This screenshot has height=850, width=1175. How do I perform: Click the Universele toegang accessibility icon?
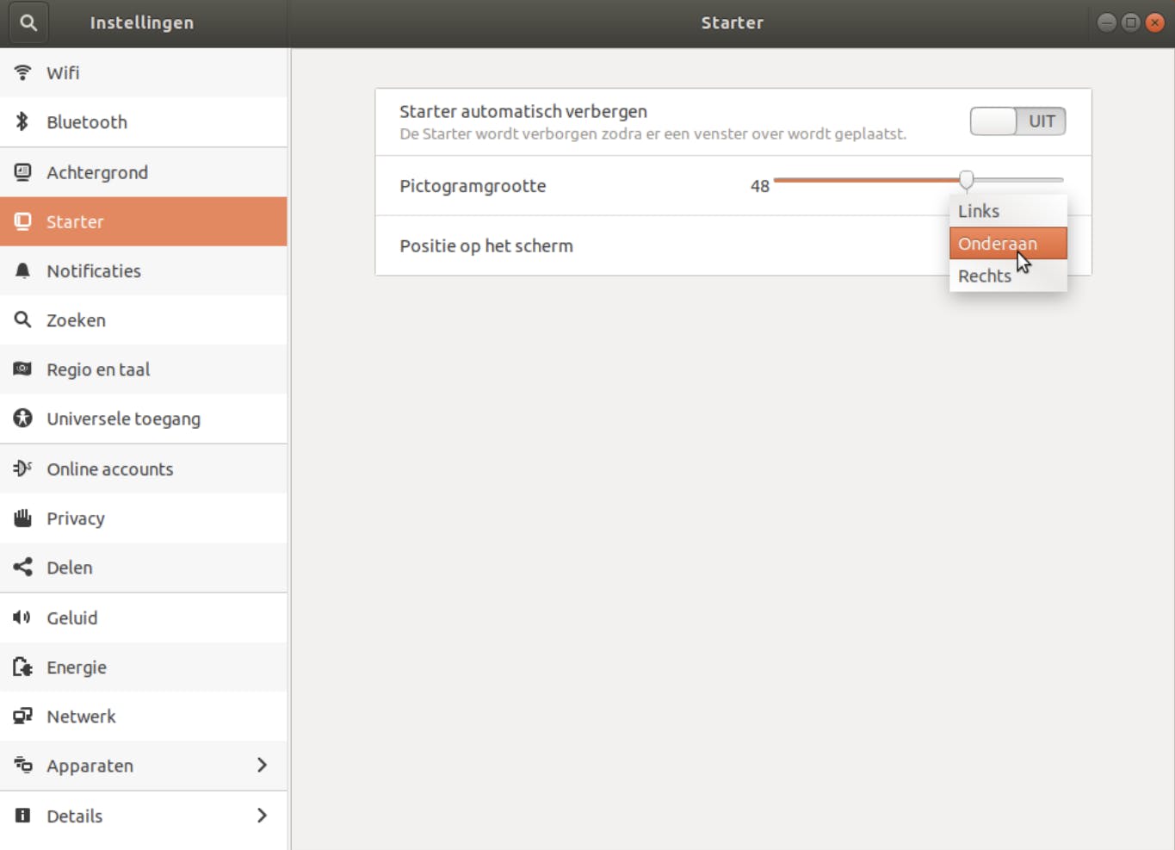[22, 419]
